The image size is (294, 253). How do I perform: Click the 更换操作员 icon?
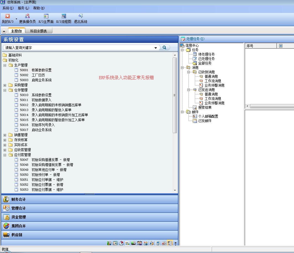point(27,19)
